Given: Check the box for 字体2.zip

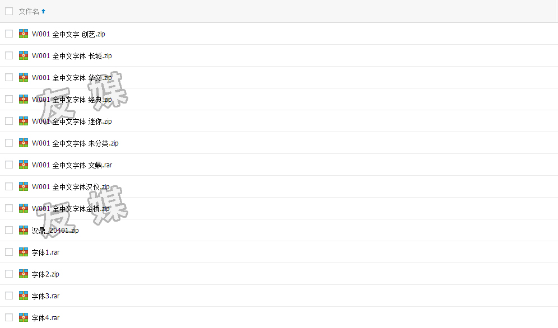Looking at the screenshot, I should coord(9,274).
